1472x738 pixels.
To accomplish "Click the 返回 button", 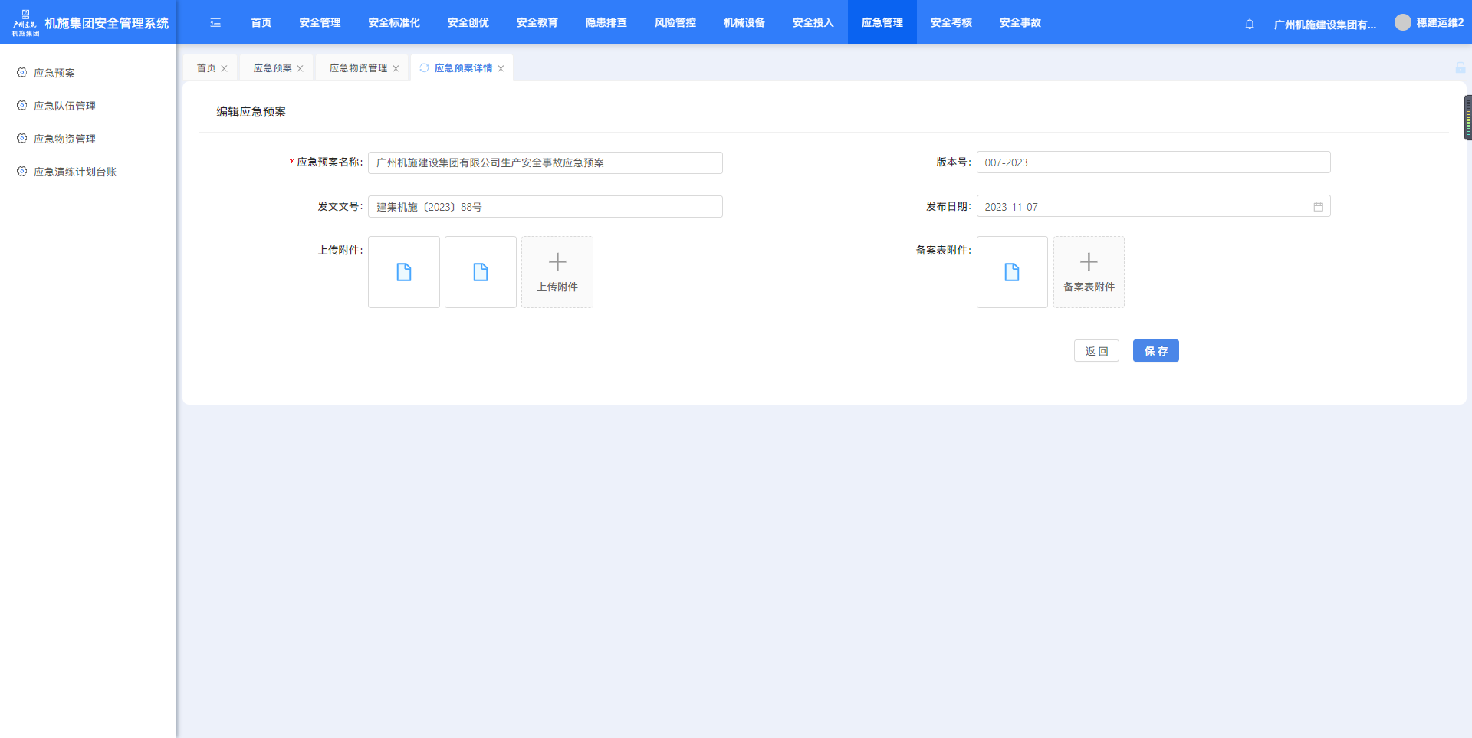I will coord(1096,351).
